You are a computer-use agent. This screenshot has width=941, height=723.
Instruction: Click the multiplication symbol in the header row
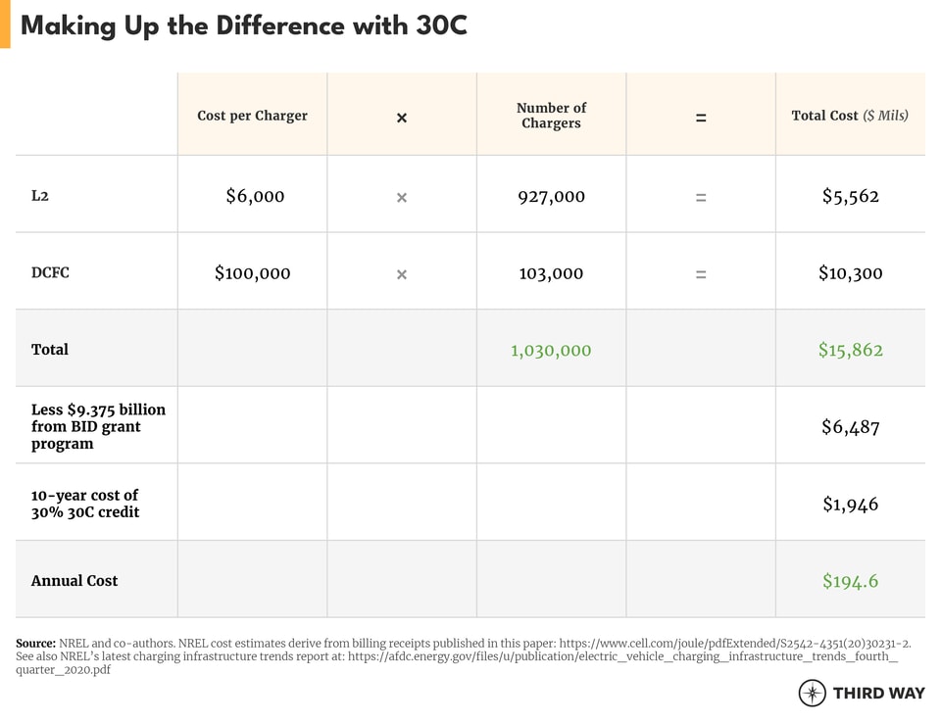[402, 118]
